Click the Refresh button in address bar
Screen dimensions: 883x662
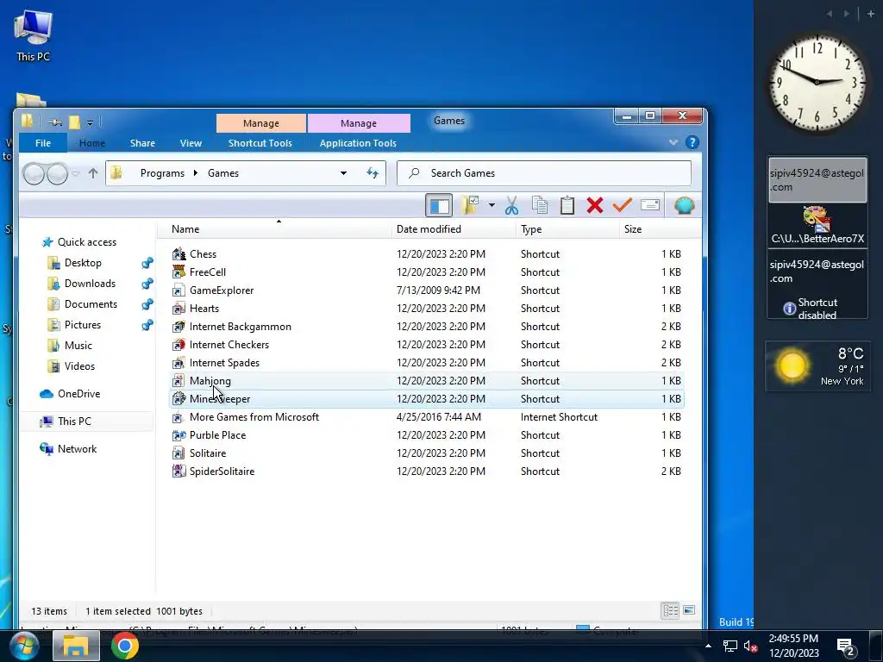tap(373, 172)
